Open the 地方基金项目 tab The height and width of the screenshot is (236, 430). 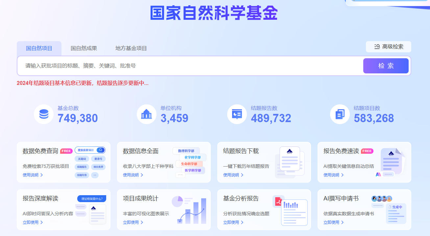[x=131, y=48]
